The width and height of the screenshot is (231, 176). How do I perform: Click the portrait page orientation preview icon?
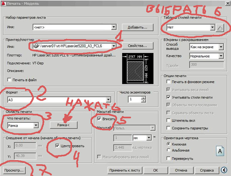pyautogui.click(x=220, y=151)
